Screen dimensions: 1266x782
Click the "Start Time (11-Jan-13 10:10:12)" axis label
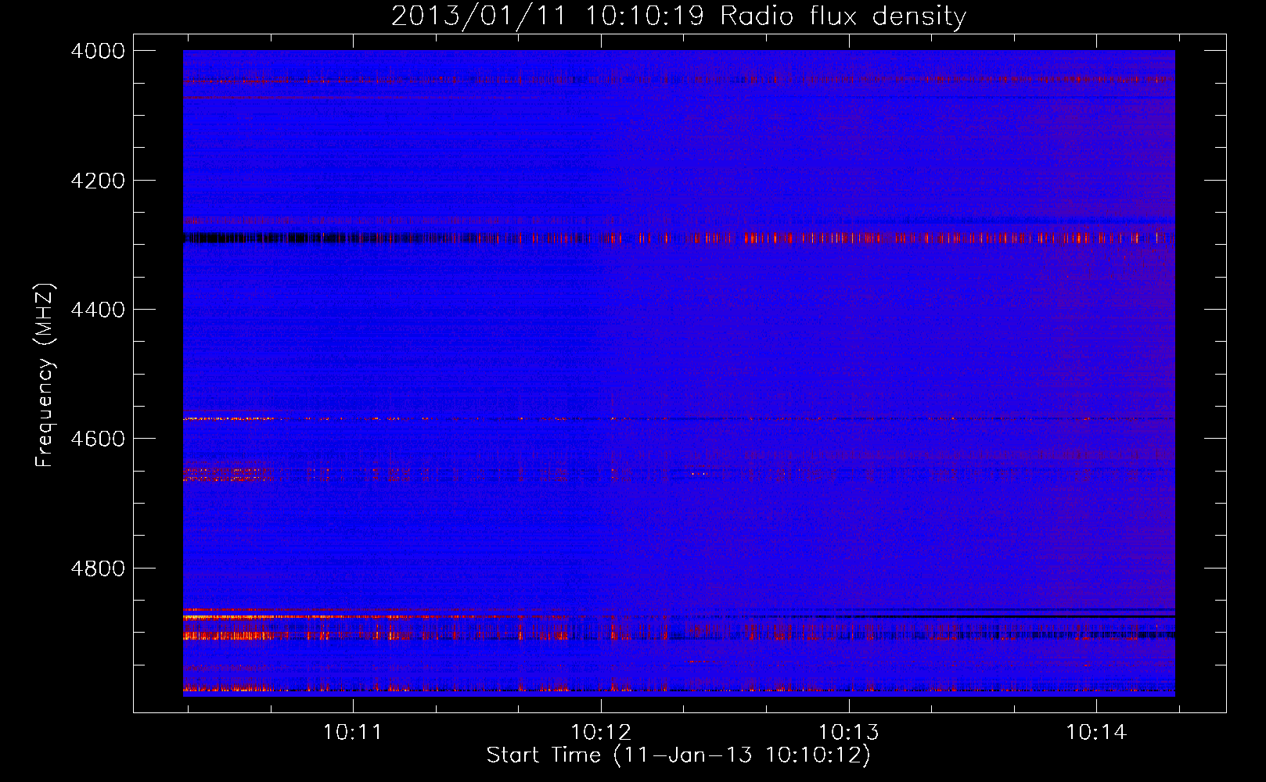678,755
